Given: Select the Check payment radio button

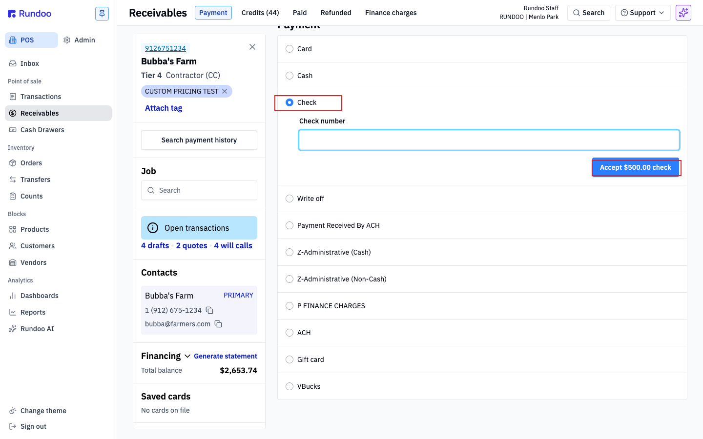Looking at the screenshot, I should click(289, 102).
